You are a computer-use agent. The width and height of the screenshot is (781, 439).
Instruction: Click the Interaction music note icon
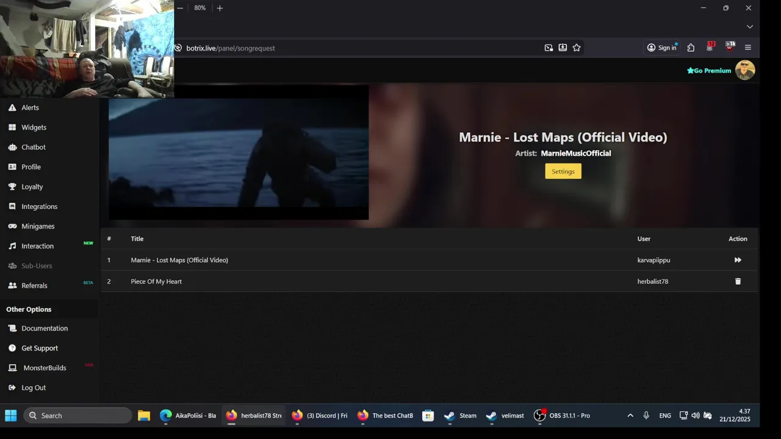[12, 246]
